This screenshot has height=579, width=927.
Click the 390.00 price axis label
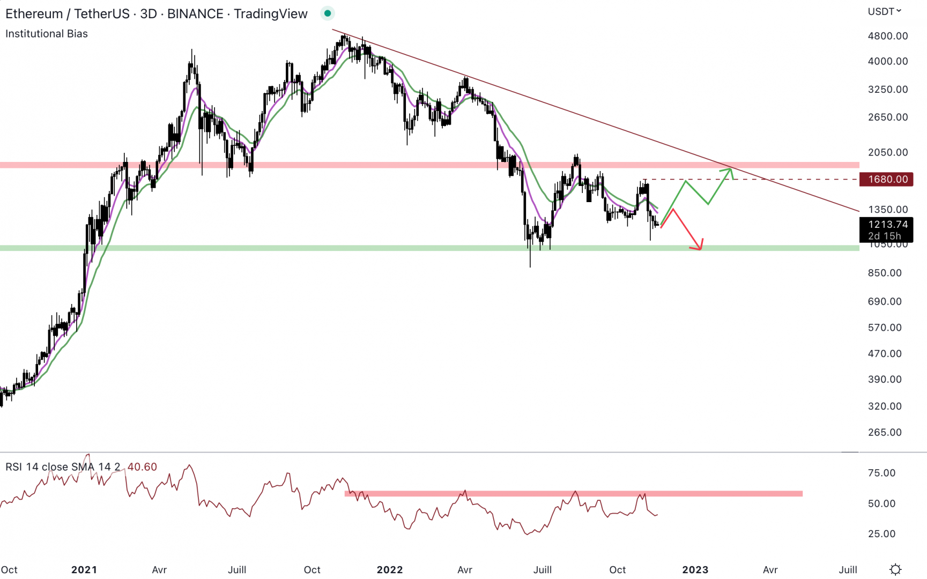click(885, 380)
